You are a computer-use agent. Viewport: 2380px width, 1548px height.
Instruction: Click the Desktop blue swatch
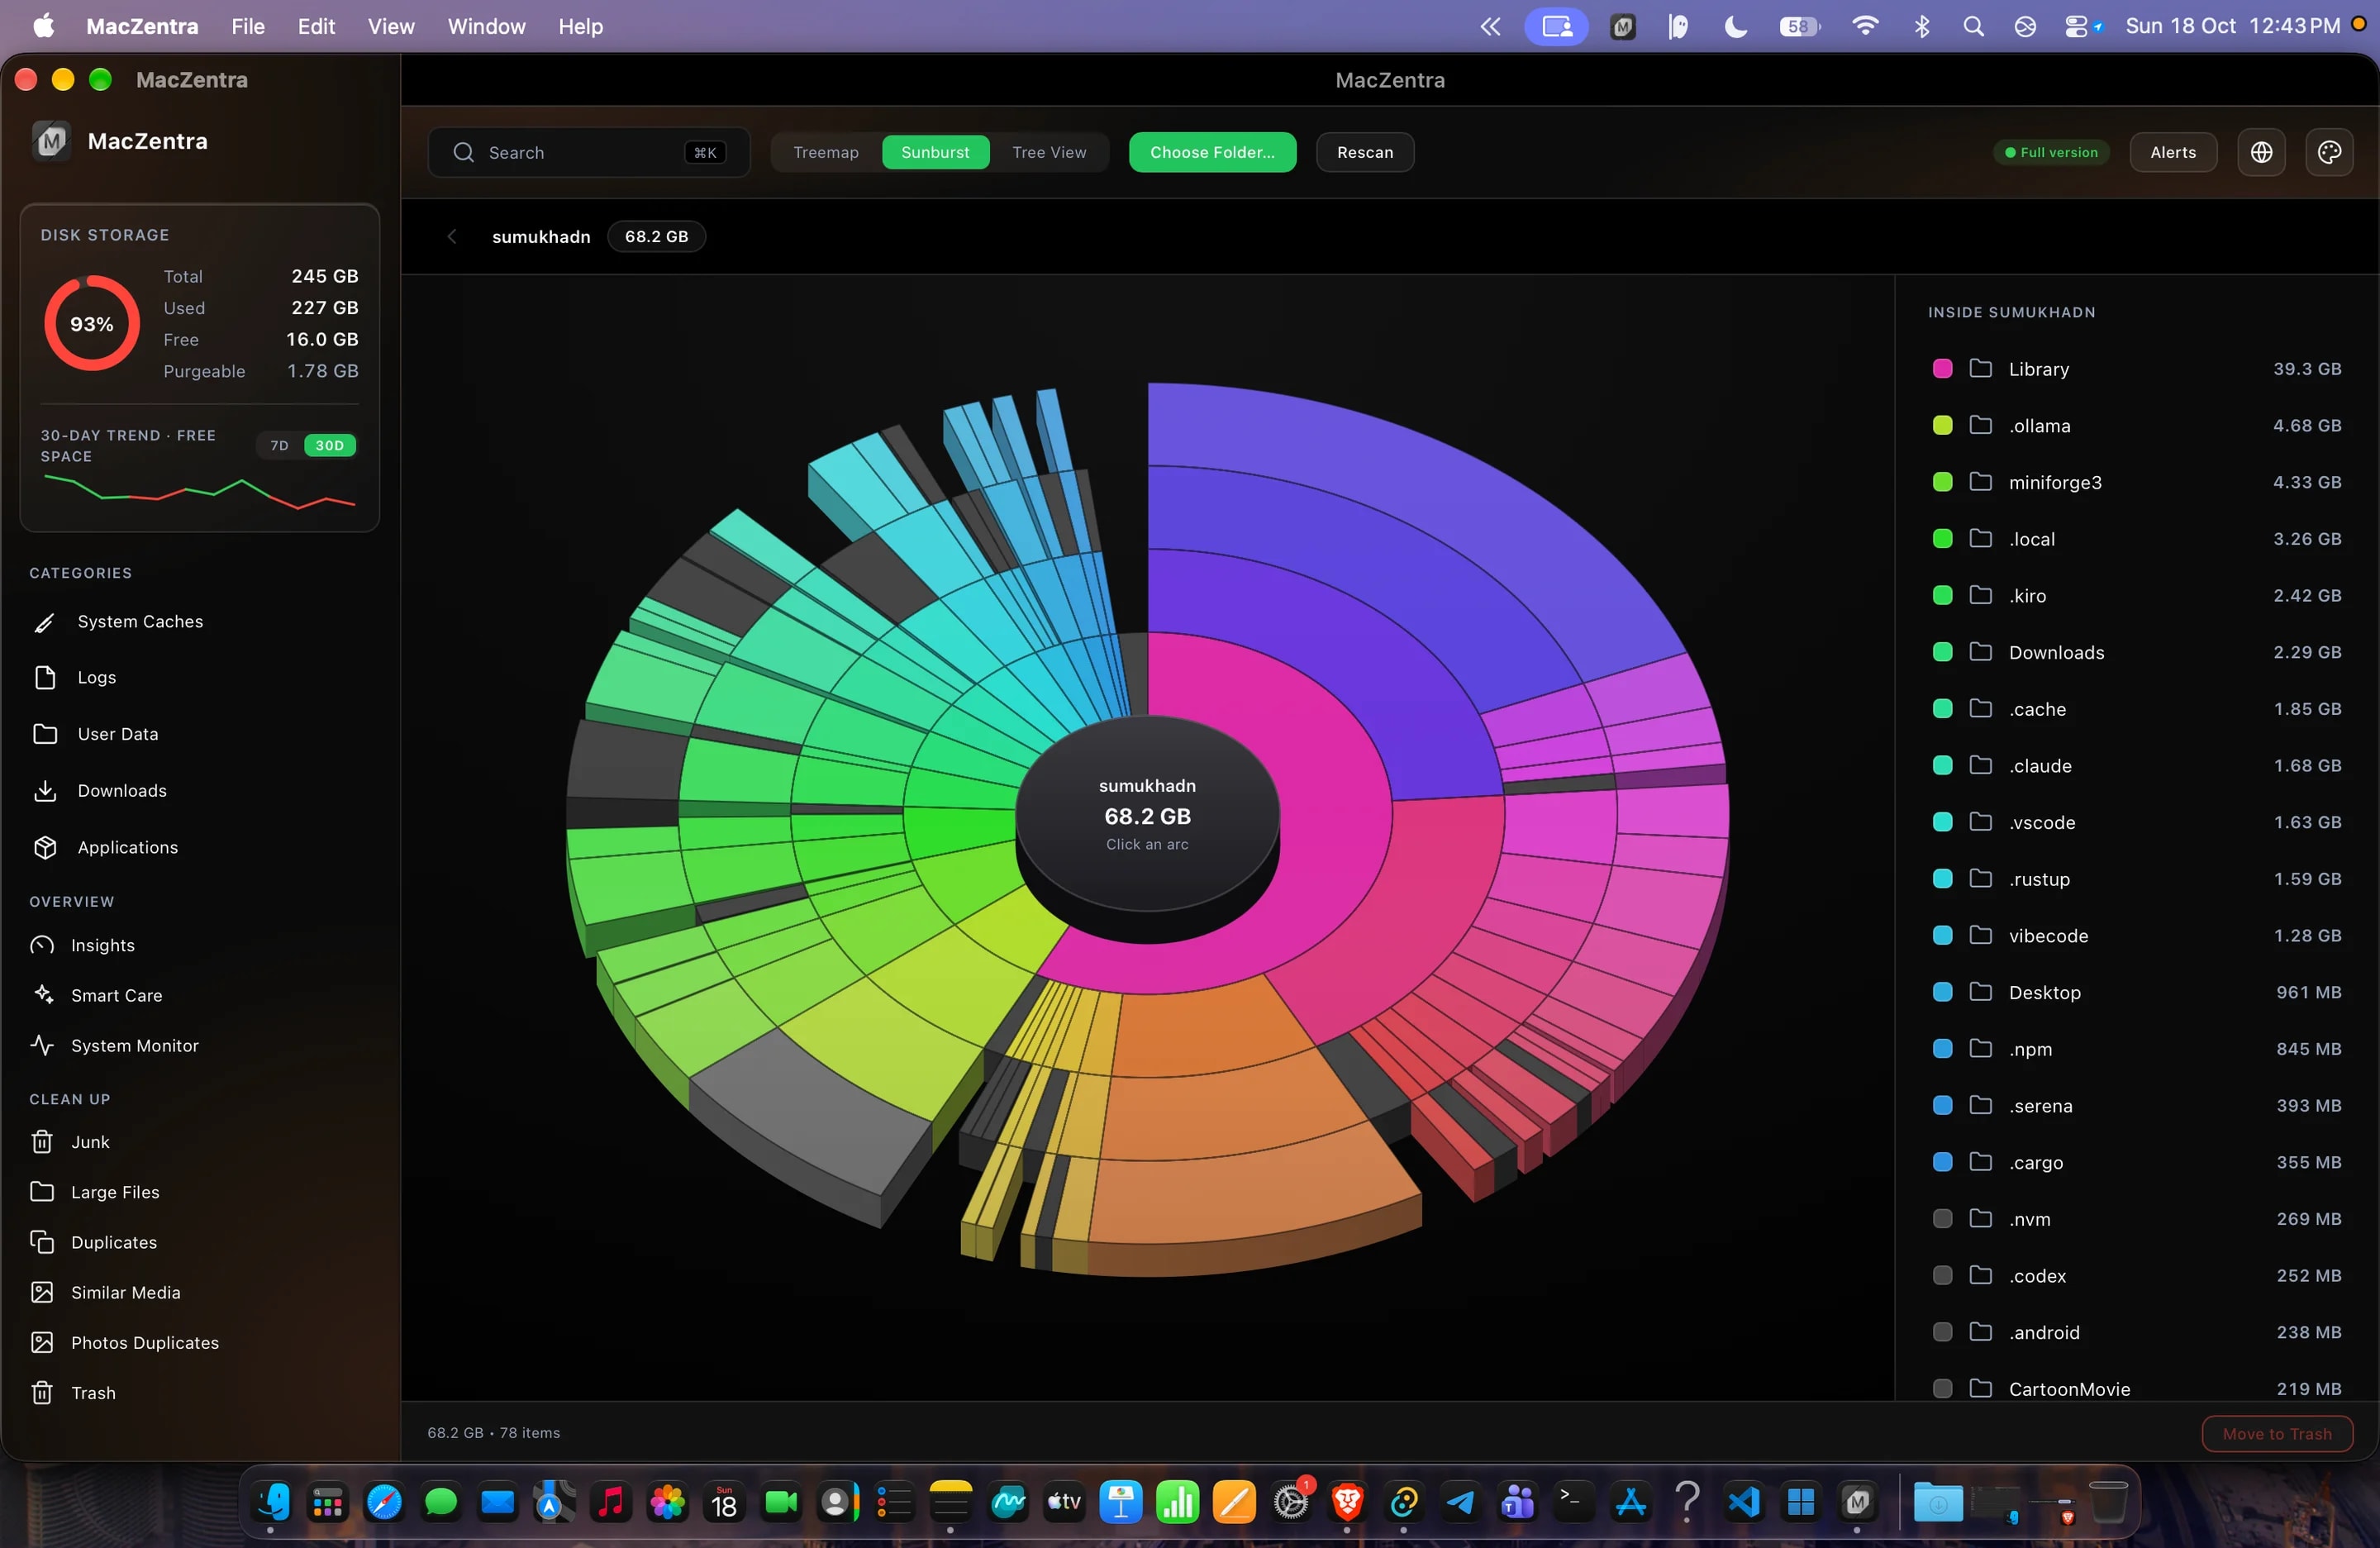click(1942, 992)
